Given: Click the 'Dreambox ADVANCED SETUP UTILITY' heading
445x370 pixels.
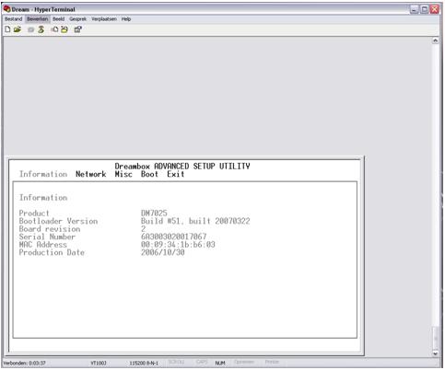Looking at the screenshot, I should 182,167.
